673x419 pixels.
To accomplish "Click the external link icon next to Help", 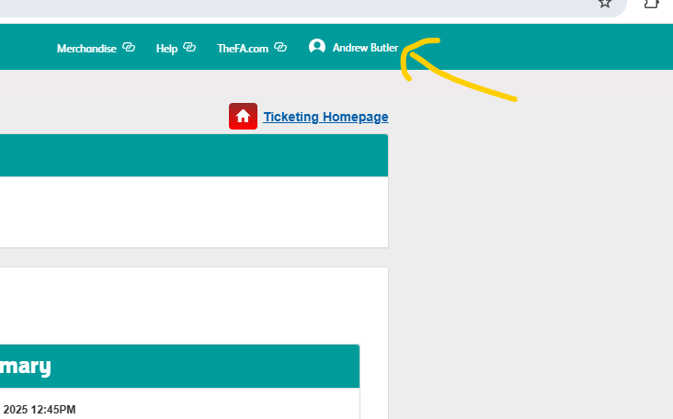I will [x=189, y=47].
